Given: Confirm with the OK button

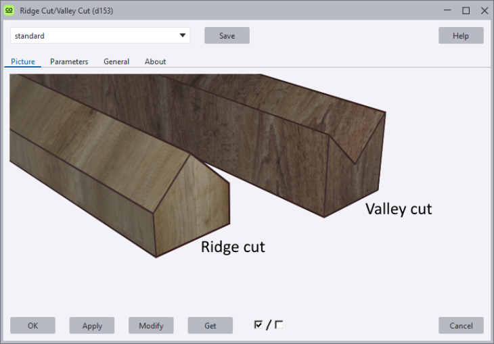Looking at the screenshot, I should 32,326.
